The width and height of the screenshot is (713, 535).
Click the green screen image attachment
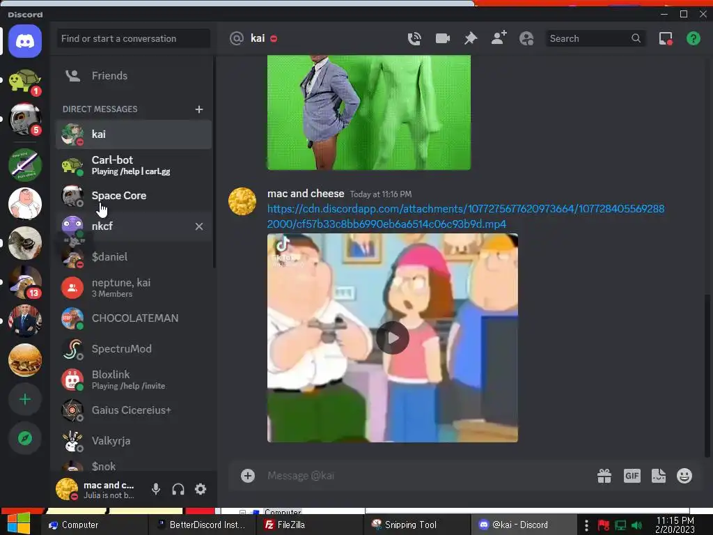coord(369,112)
